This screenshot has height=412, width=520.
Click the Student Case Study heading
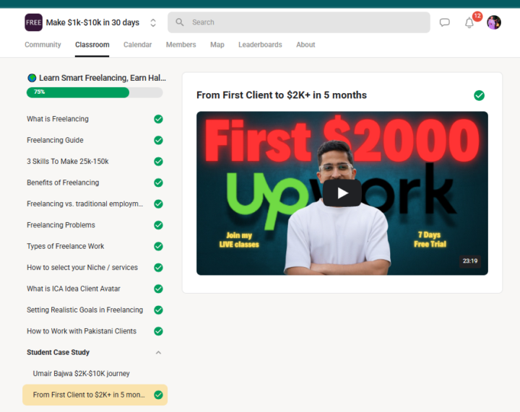[x=58, y=352]
